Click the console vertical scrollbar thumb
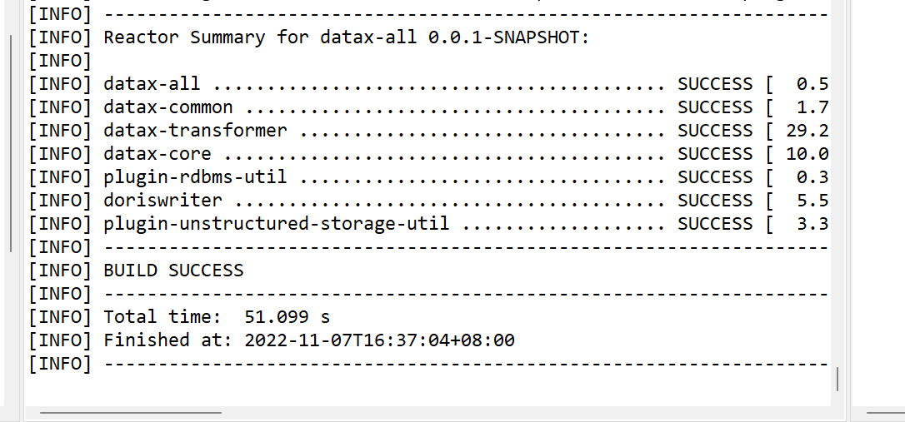Viewport: 905px width, 422px height. 837,379
